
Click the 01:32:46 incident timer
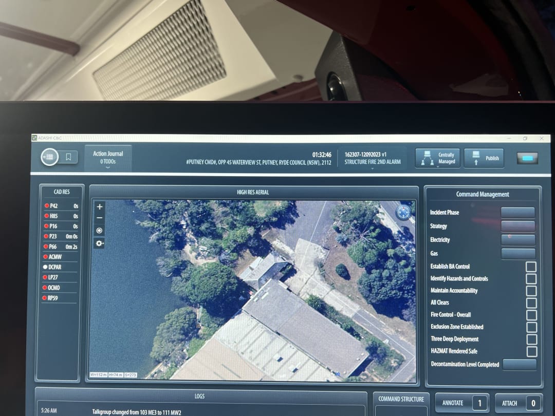(322, 155)
